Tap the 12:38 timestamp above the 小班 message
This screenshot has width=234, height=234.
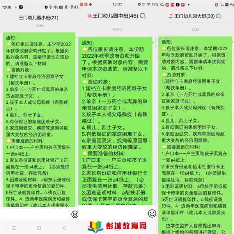pyautogui.click(x=39, y=26)
